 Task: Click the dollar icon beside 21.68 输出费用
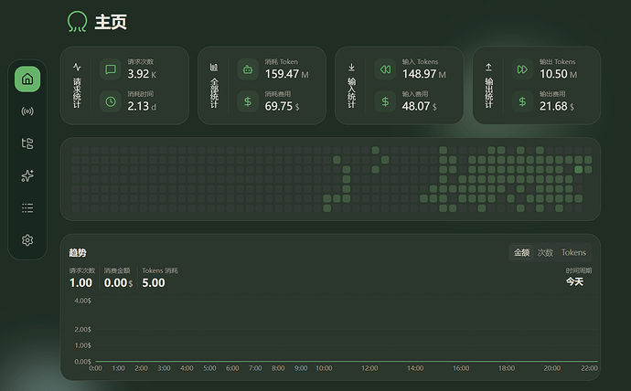click(522, 101)
